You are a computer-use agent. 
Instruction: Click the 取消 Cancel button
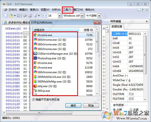(91, 106)
